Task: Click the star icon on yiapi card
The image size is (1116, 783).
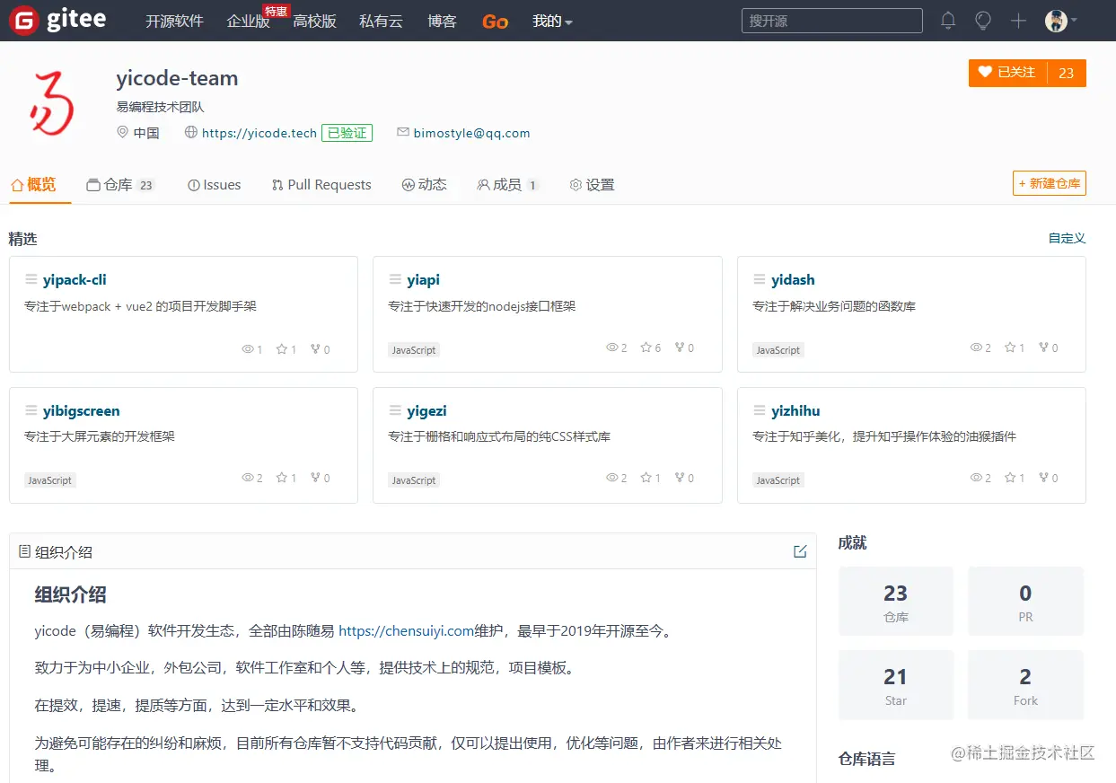Action: pos(646,347)
